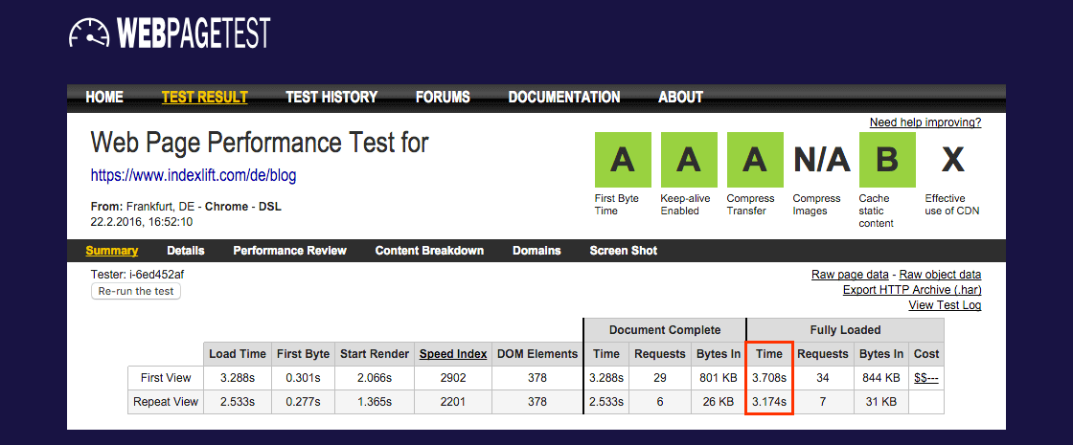
Task: Open the Raw object data link
Action: pyautogui.click(x=940, y=275)
